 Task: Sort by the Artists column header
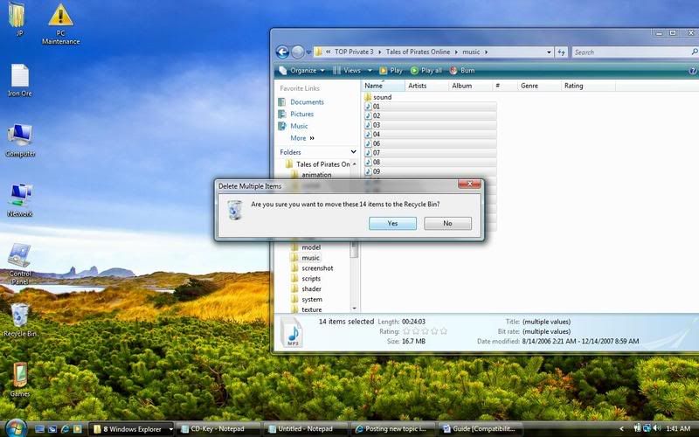418,86
